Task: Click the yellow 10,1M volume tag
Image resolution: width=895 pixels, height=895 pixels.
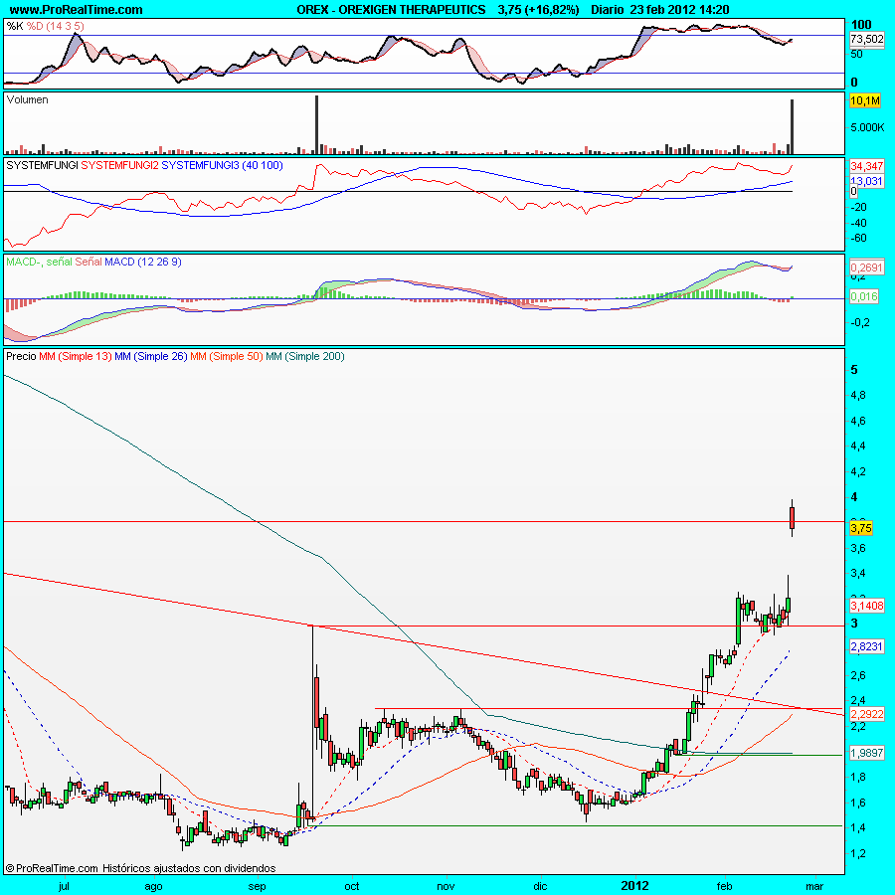Action: coord(865,101)
